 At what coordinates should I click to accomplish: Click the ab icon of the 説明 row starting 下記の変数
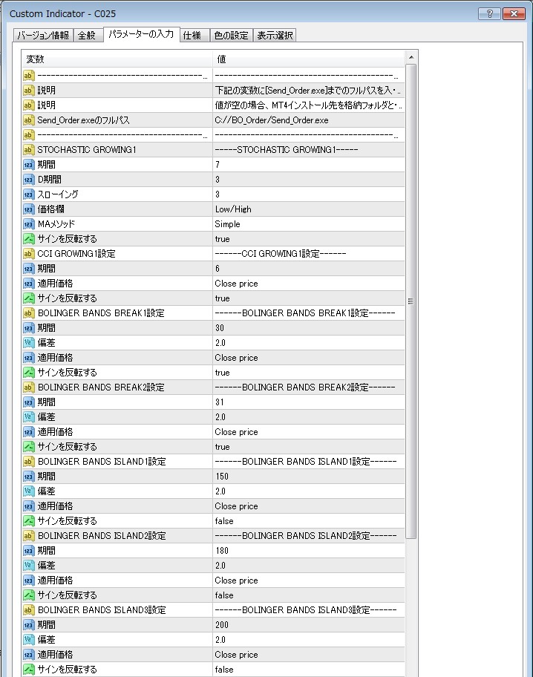(x=28, y=91)
